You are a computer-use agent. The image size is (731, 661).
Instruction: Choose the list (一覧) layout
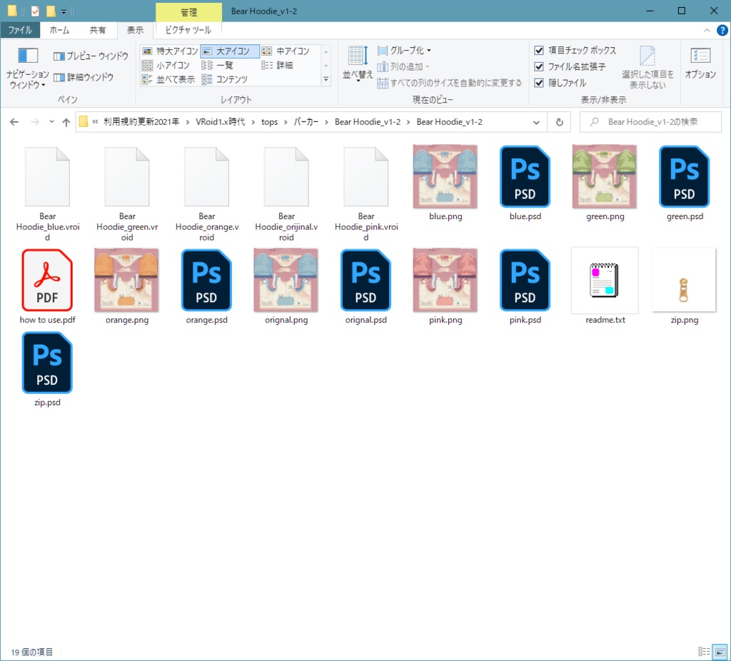coord(218,65)
